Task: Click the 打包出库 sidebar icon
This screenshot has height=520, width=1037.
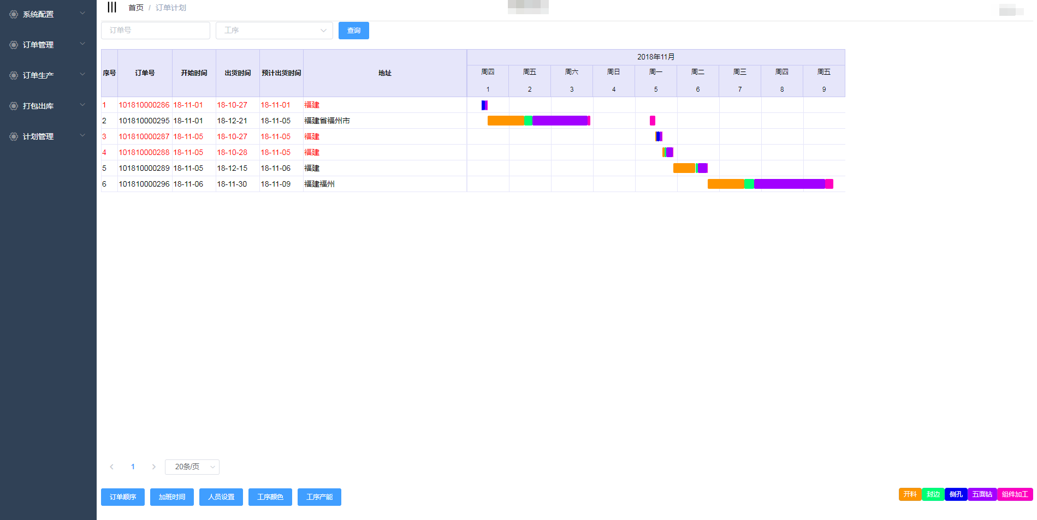Action: [x=14, y=106]
